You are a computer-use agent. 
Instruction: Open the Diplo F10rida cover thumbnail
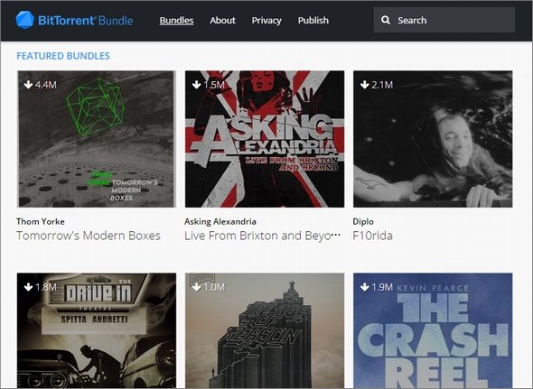coord(433,139)
